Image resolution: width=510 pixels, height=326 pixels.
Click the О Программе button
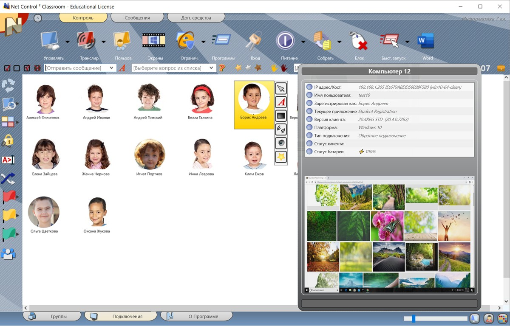(196, 316)
